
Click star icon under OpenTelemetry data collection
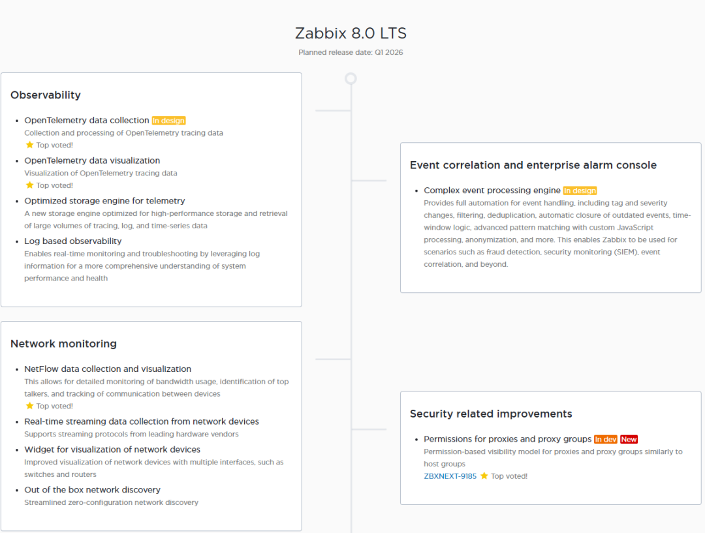[x=29, y=145]
